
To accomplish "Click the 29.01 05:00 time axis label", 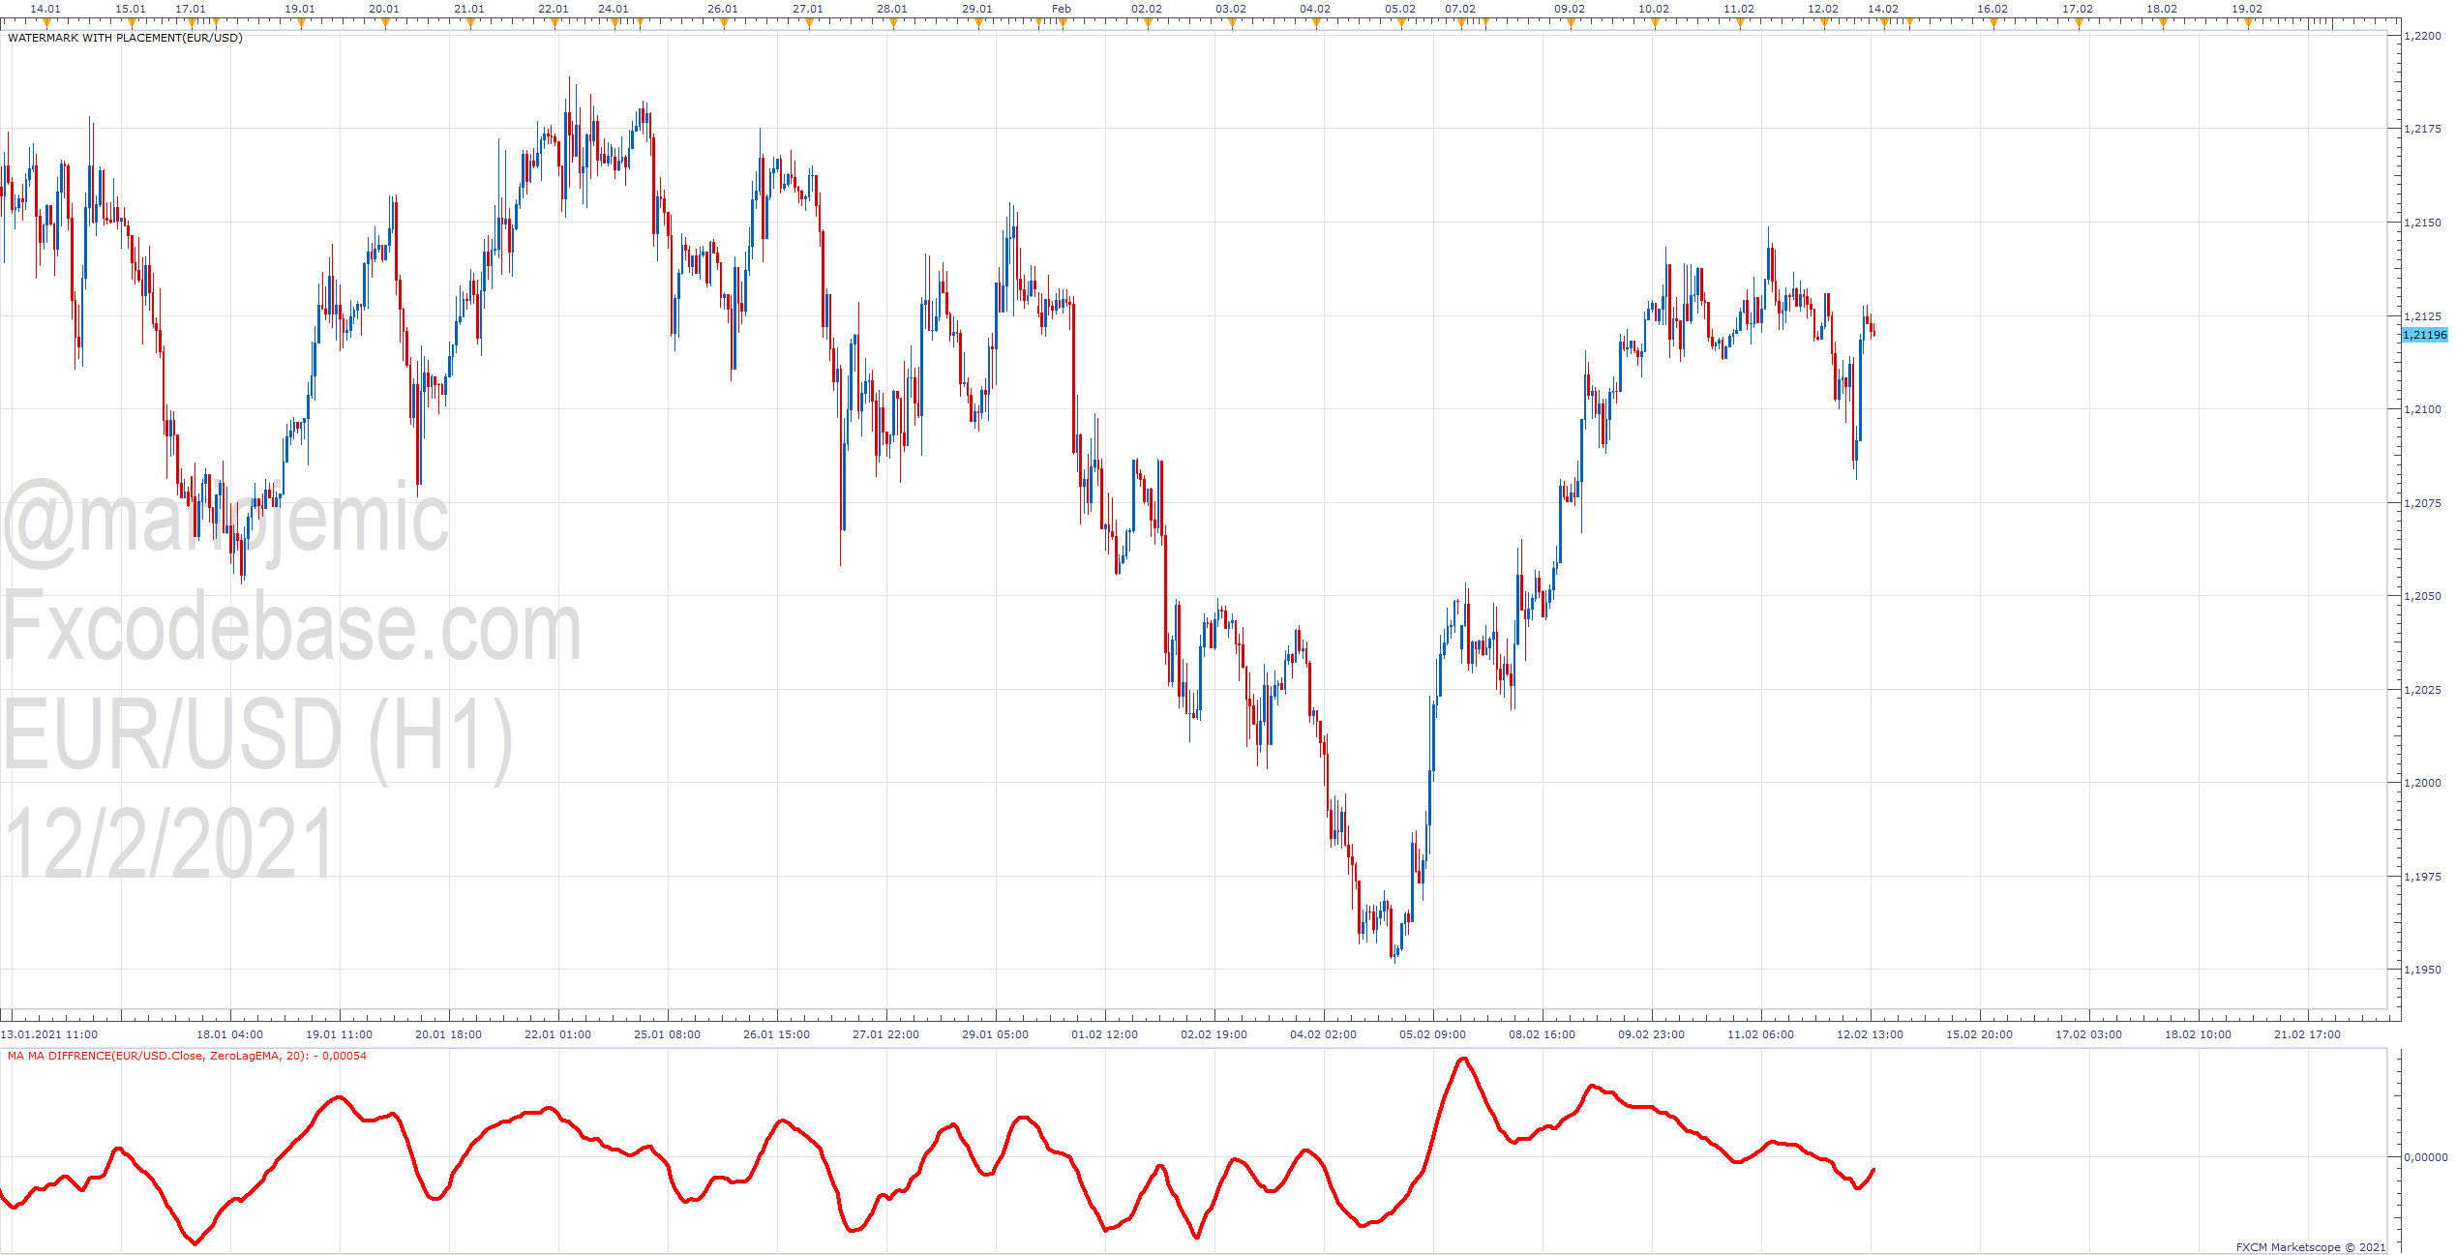I will tap(996, 1034).
